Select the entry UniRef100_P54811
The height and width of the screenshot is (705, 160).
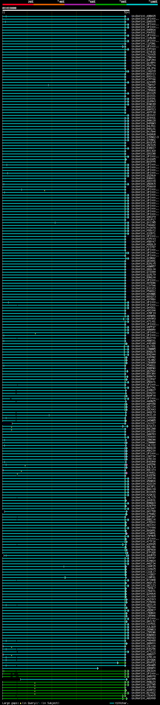(x=143, y=365)
